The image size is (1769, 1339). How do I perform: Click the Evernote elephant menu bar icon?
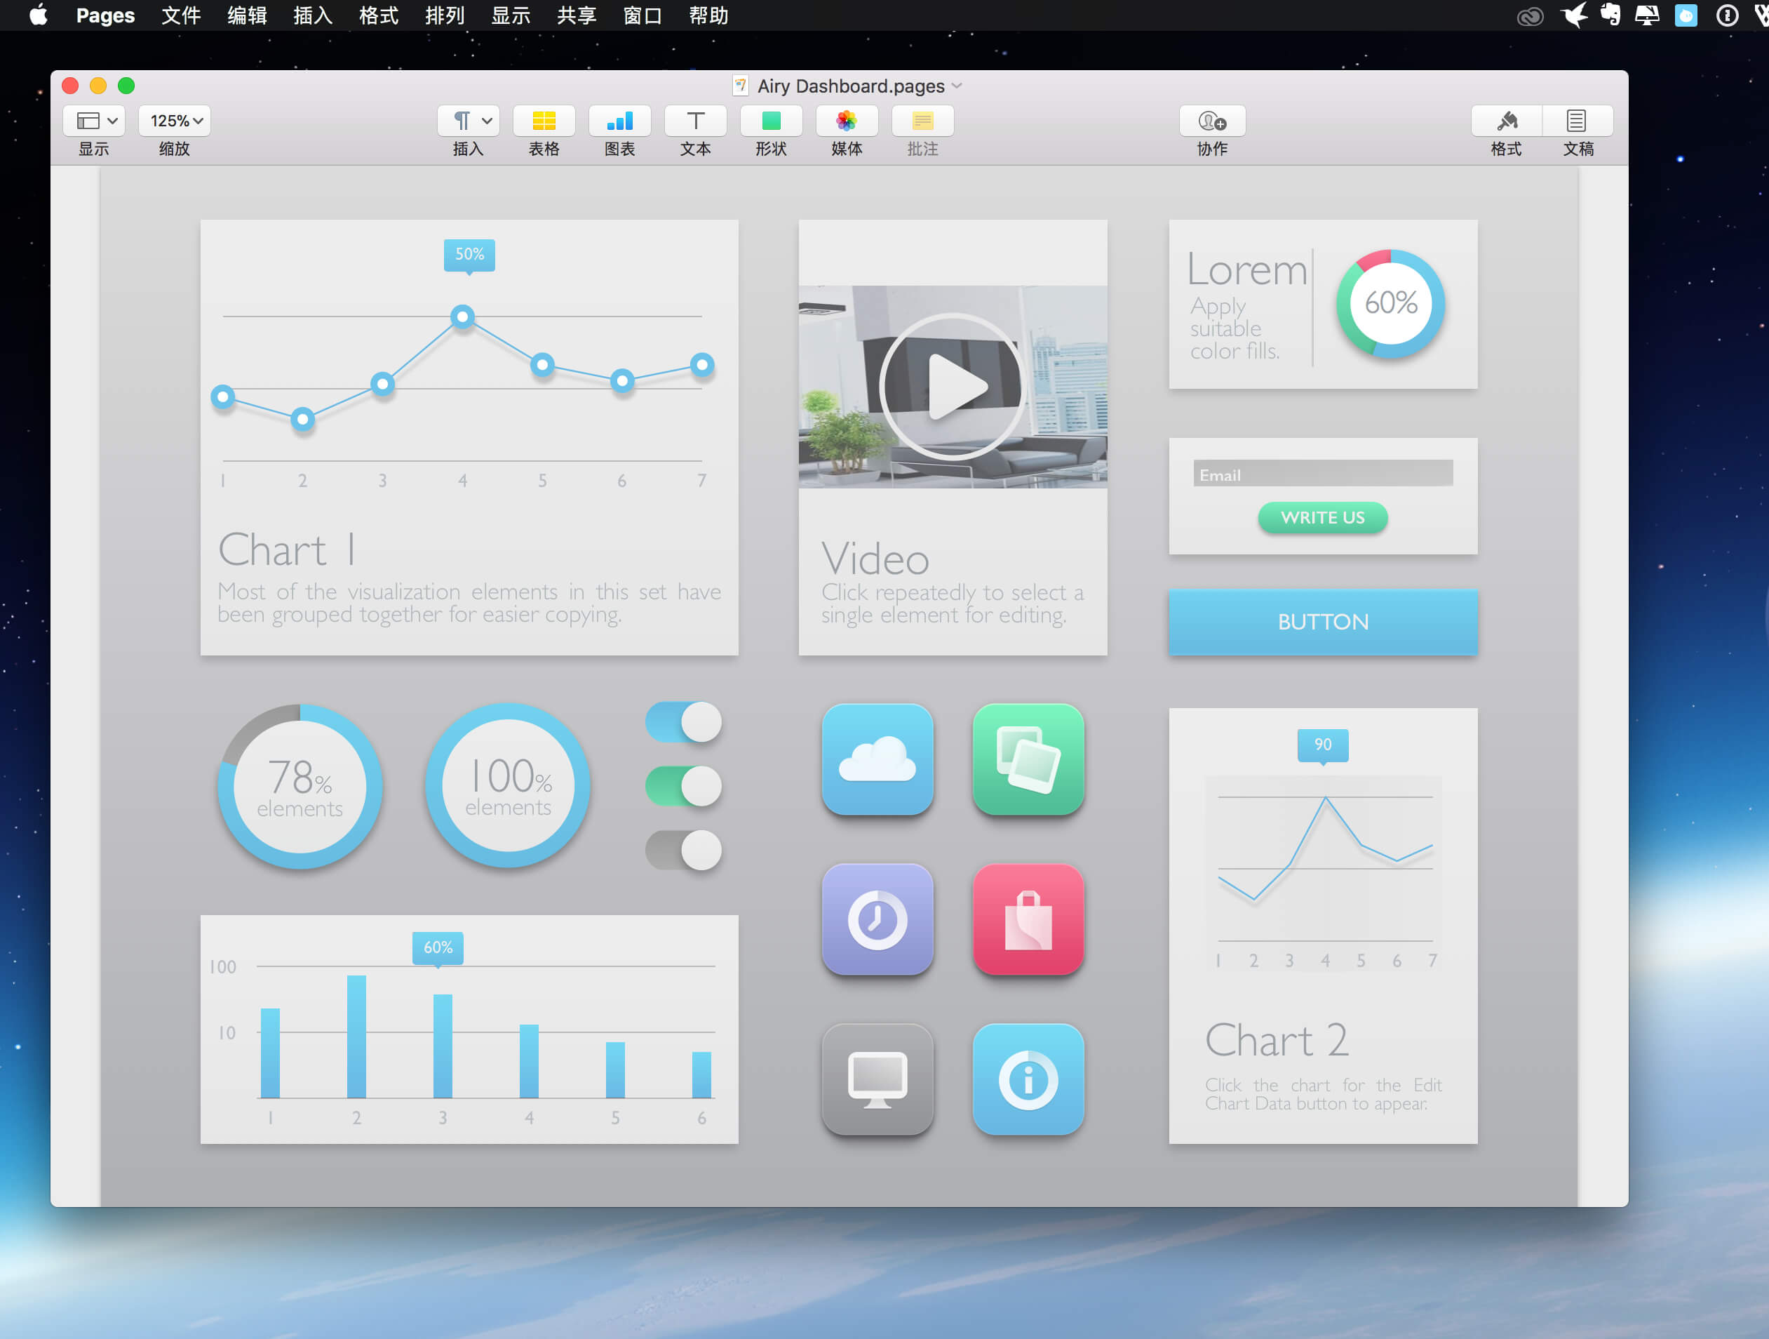(1610, 15)
